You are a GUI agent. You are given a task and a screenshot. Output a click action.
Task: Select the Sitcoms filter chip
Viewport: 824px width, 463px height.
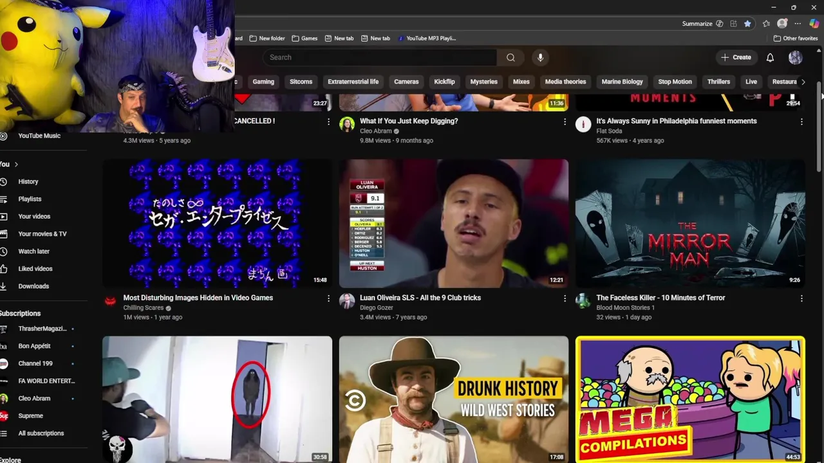(301, 82)
